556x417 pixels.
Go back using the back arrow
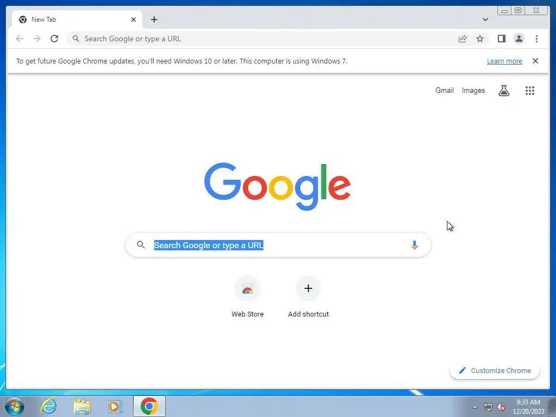tap(20, 39)
